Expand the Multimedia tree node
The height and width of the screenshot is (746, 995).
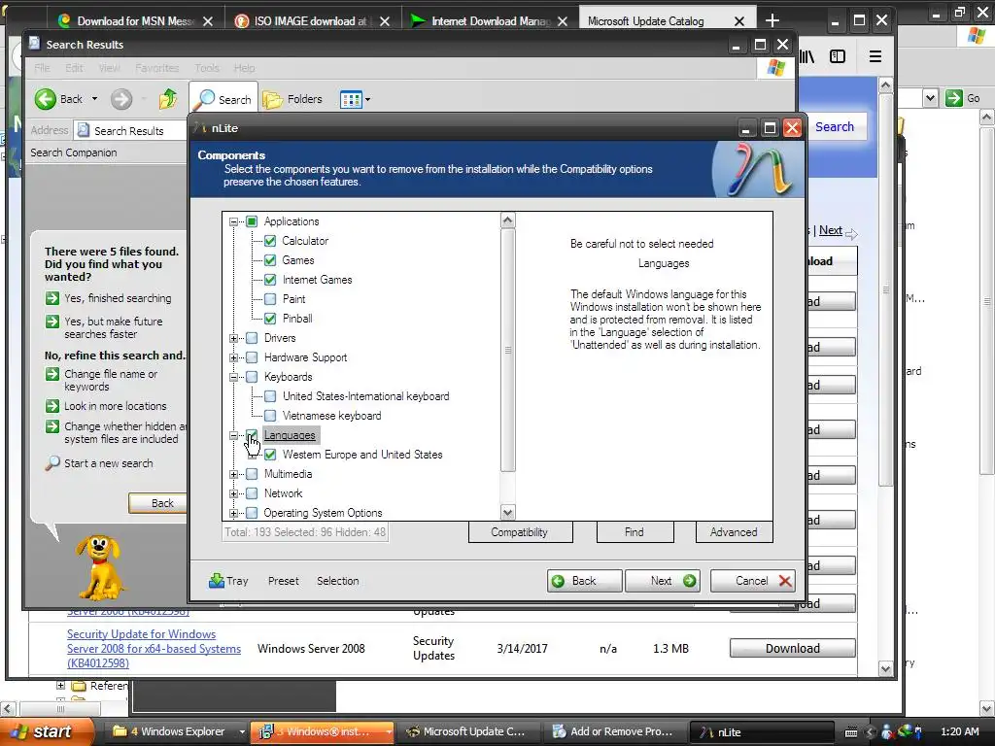[x=233, y=474]
